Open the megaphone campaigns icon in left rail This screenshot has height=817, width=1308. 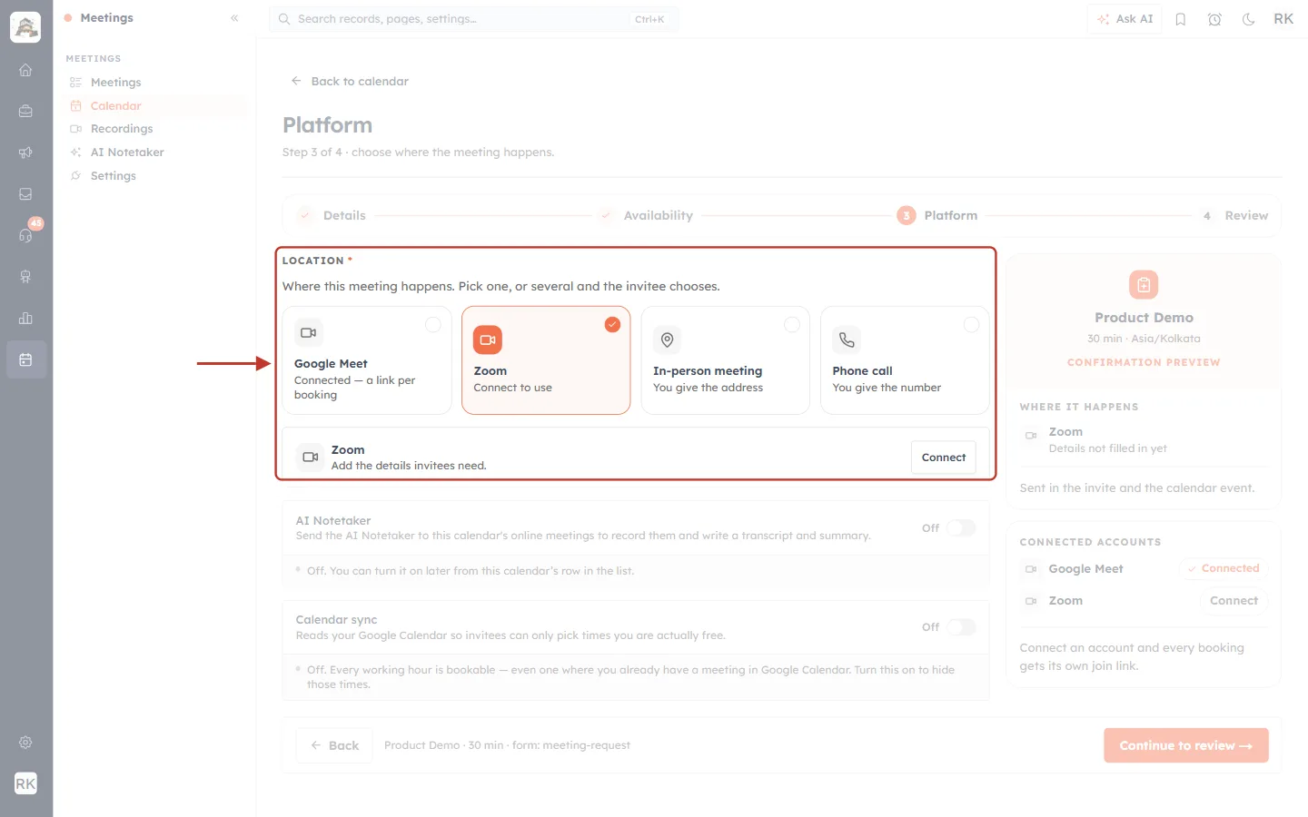pyautogui.click(x=25, y=153)
